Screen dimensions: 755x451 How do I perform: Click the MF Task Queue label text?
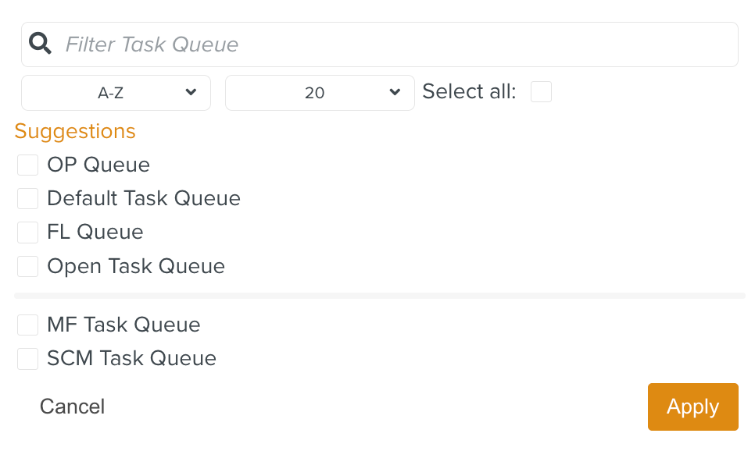coord(123,325)
